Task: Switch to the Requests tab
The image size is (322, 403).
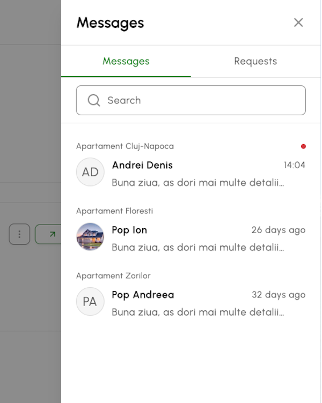Action: 255,62
